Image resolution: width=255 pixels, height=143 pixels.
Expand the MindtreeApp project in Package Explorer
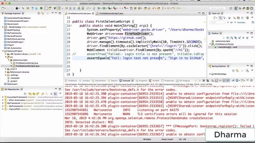click(x=3, y=27)
